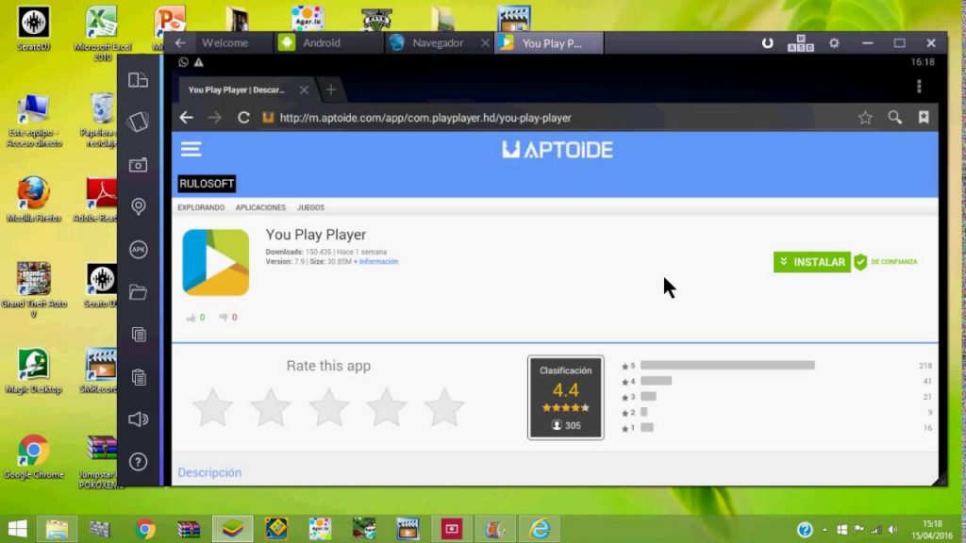Screen dimensions: 966x543
Task: Click the You Play Player app icon
Action: coord(216,263)
